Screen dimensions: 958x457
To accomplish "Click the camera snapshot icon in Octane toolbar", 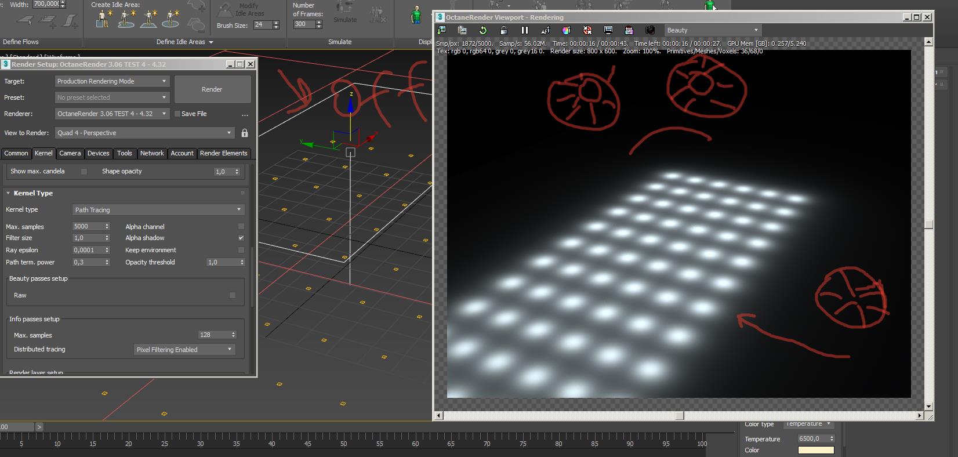I will (x=650, y=30).
